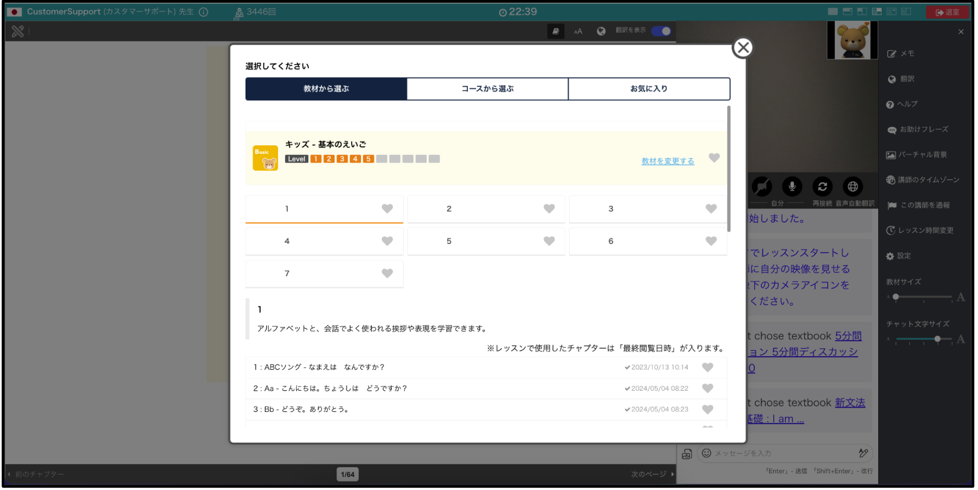Click the emoji smiley icon in chat
The width and height of the screenshot is (978, 490).
(706, 453)
